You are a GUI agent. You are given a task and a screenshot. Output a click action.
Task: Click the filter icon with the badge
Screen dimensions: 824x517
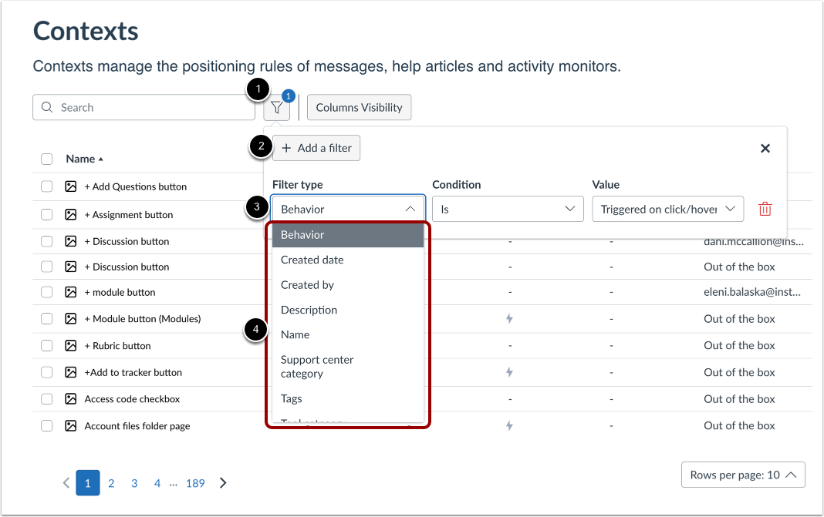pyautogui.click(x=277, y=107)
